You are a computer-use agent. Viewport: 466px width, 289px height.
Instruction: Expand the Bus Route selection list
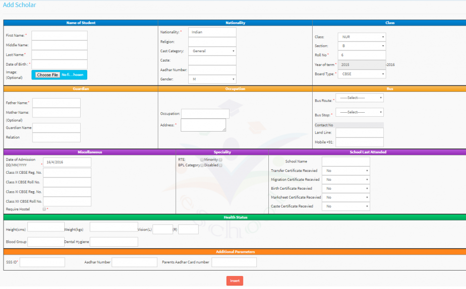[x=359, y=97]
